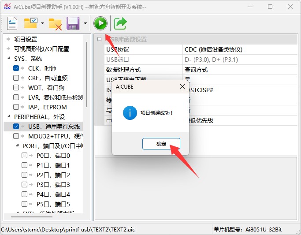This screenshot has height=235, width=301.
Task: Enable the CRE, 自动追频 checkbox
Action: (16, 78)
